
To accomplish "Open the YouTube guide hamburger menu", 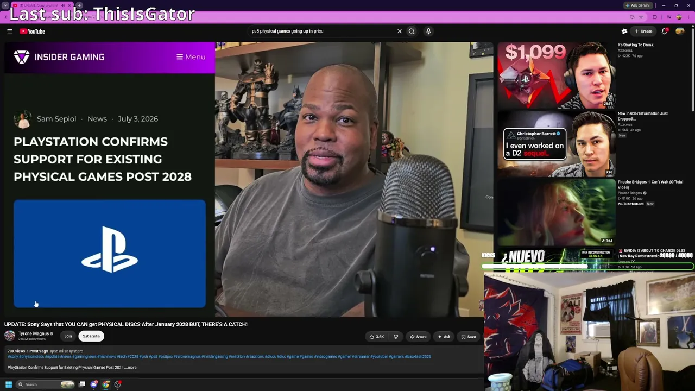I will pyautogui.click(x=10, y=31).
